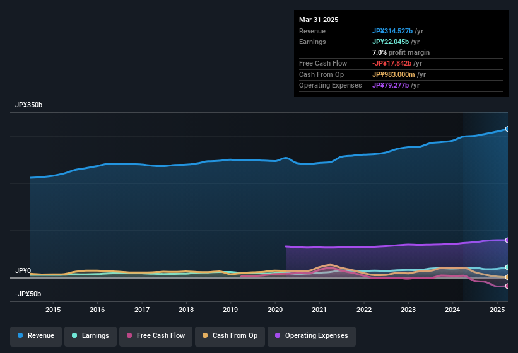Image resolution: width=518 pixels, height=353 pixels.
Task: Click the 7.0% profit margin text
Action: click(401, 52)
